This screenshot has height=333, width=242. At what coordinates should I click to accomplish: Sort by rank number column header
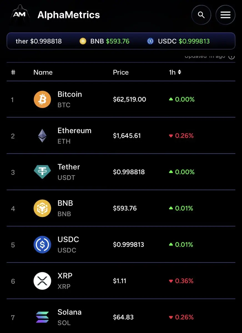pos(13,72)
